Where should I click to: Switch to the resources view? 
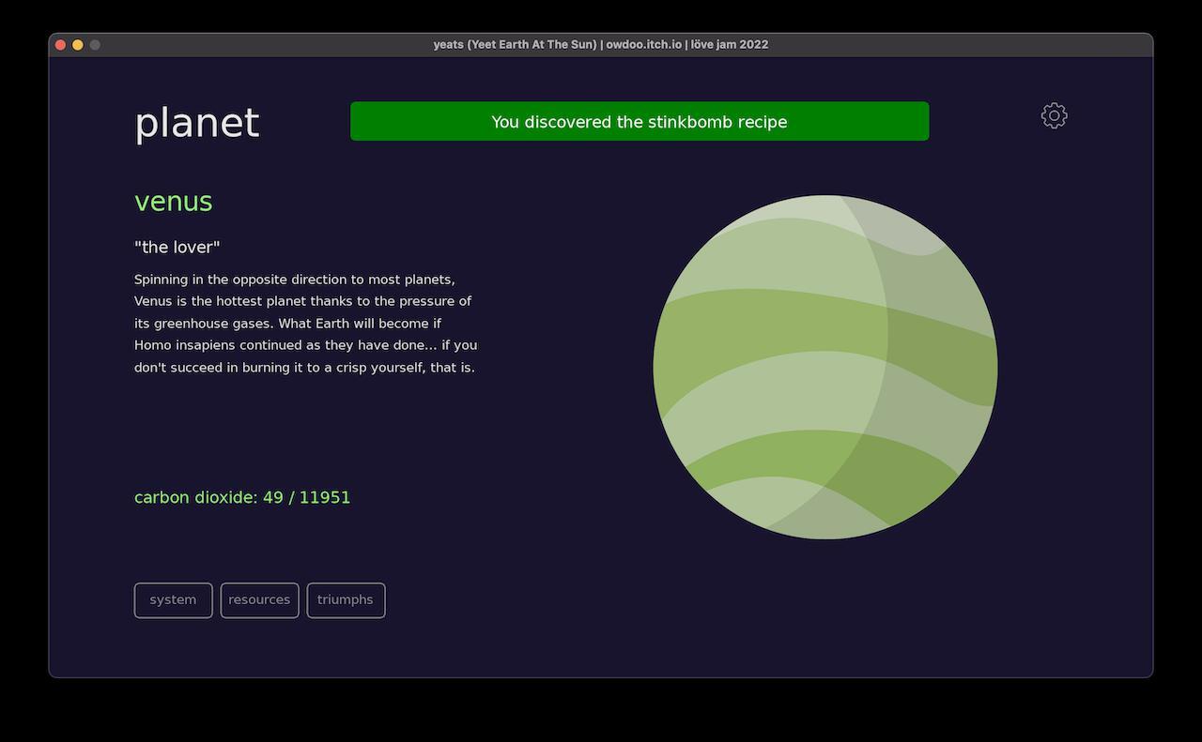point(259,600)
